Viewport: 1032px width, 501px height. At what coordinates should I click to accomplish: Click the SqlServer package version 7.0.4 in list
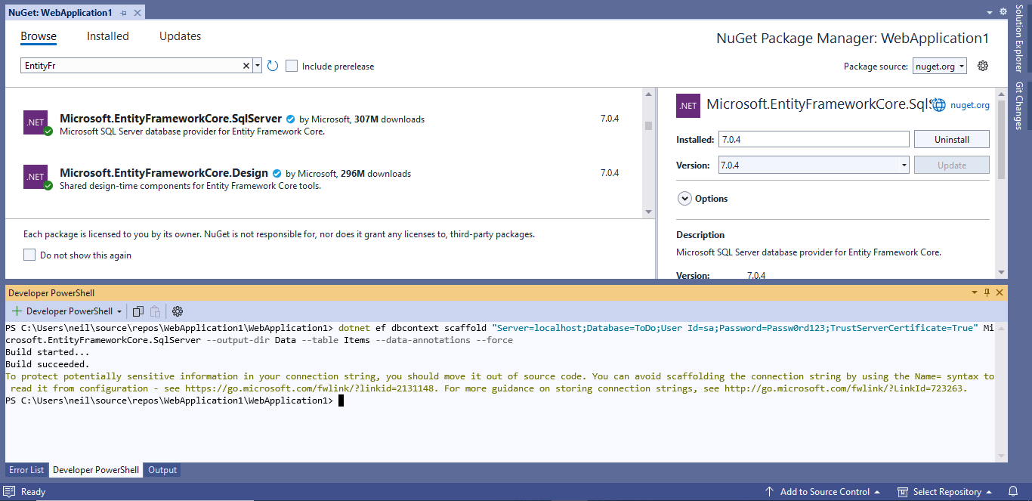coord(610,119)
